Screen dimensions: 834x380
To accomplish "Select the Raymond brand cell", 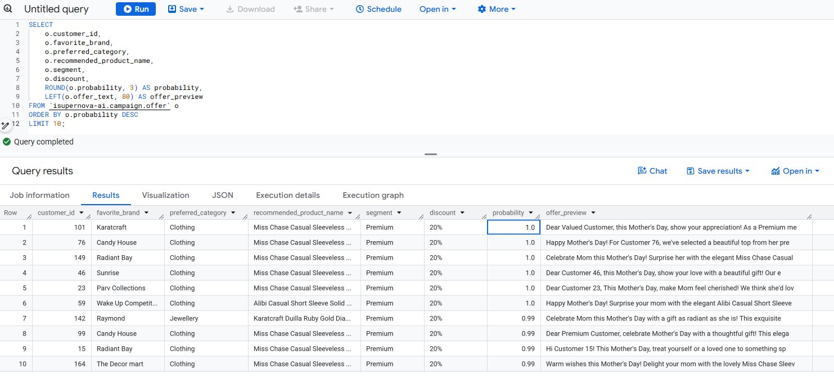I will (128, 319).
